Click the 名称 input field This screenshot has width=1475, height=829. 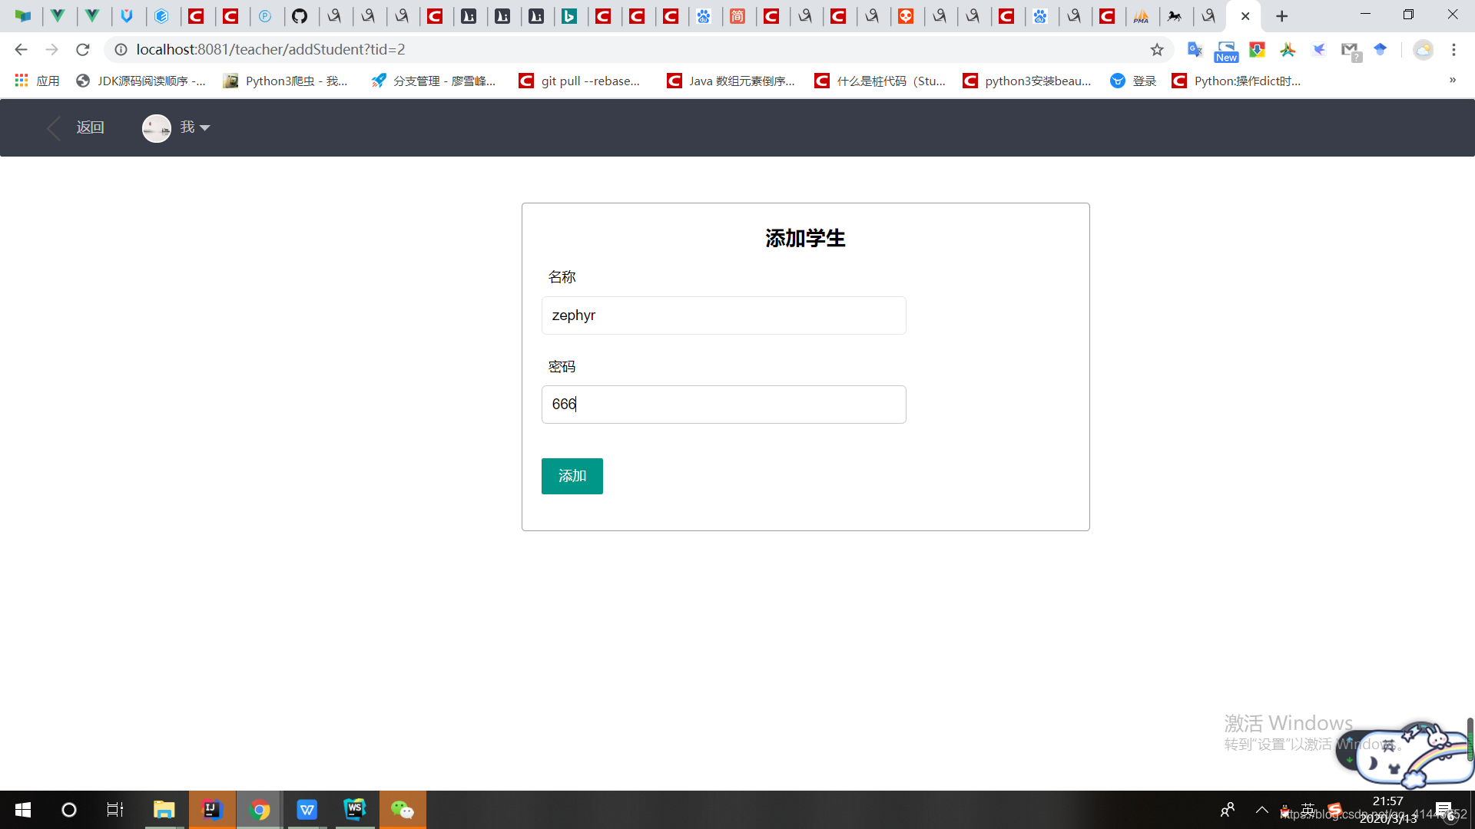[x=723, y=315]
